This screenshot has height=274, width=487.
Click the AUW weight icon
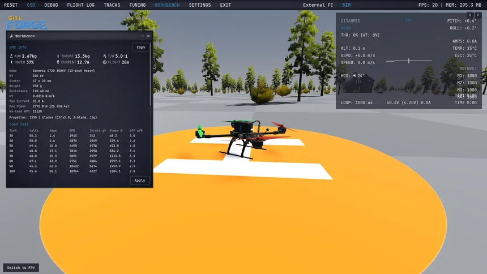[11, 56]
